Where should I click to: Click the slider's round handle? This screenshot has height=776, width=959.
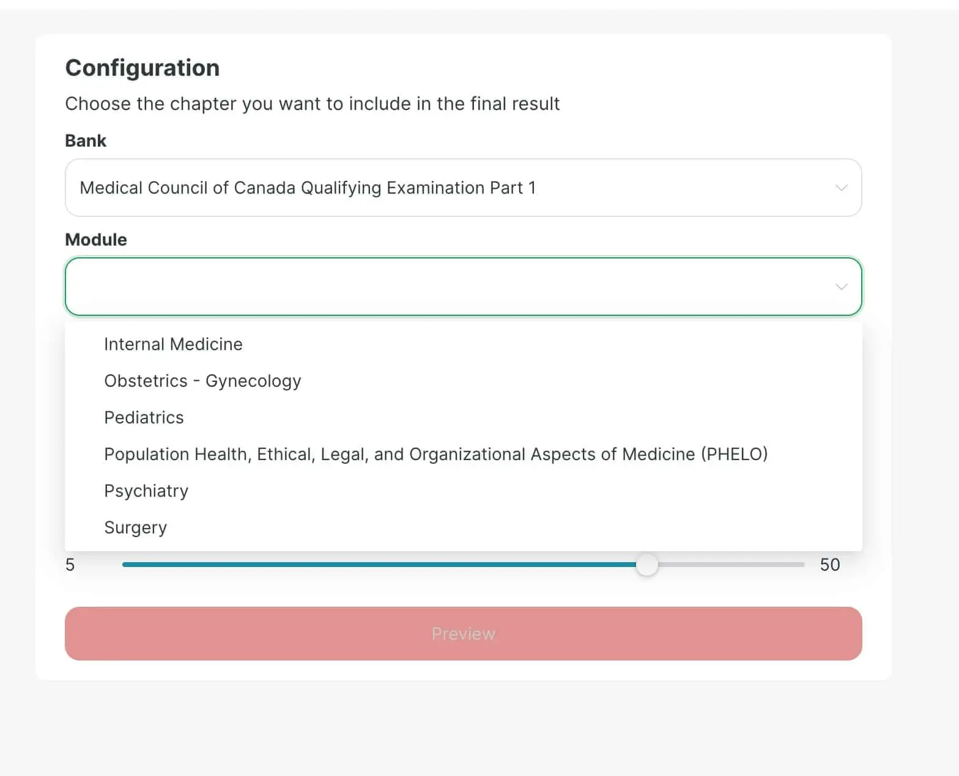(646, 565)
